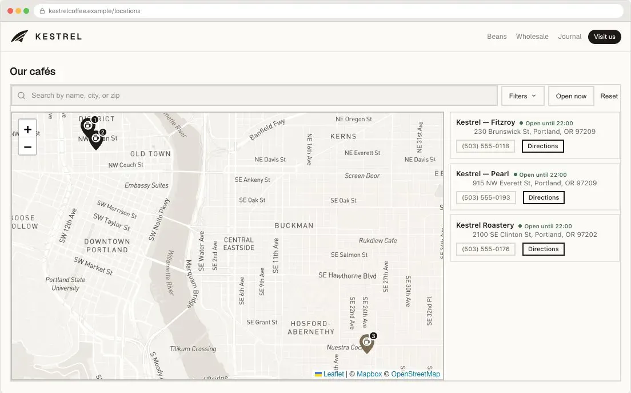Image resolution: width=631 pixels, height=393 pixels.
Task: Open the Leaflet attribution link
Action: point(333,374)
